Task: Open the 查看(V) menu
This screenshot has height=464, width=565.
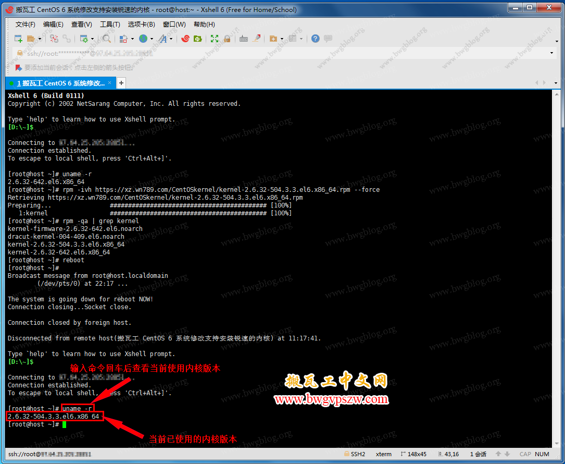Action: point(81,25)
